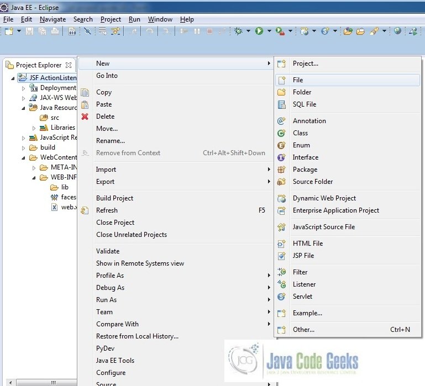The height and width of the screenshot is (386, 425).
Task: Select Source Folder in New submenu
Action: [347, 182]
